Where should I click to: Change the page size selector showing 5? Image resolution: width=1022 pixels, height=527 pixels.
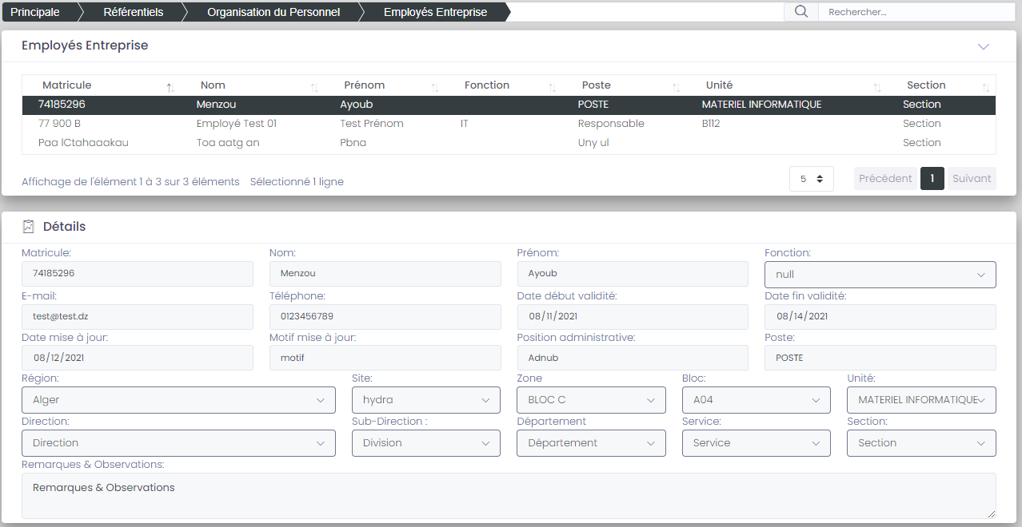coord(811,179)
